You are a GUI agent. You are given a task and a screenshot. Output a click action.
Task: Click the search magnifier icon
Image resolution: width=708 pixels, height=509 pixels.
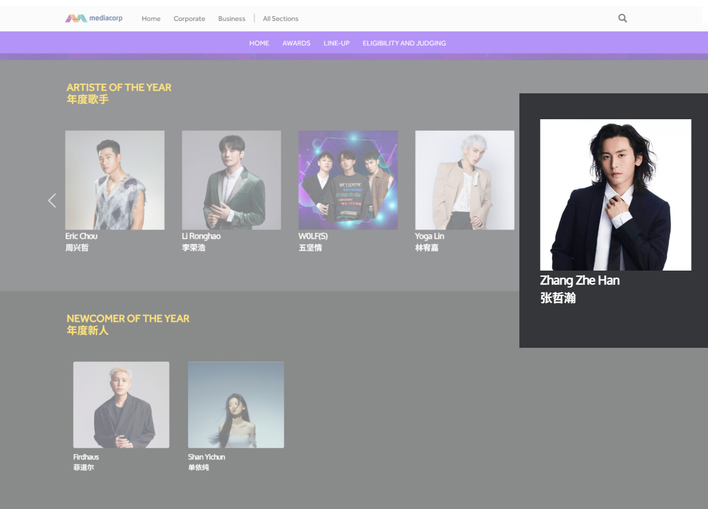[x=622, y=18]
